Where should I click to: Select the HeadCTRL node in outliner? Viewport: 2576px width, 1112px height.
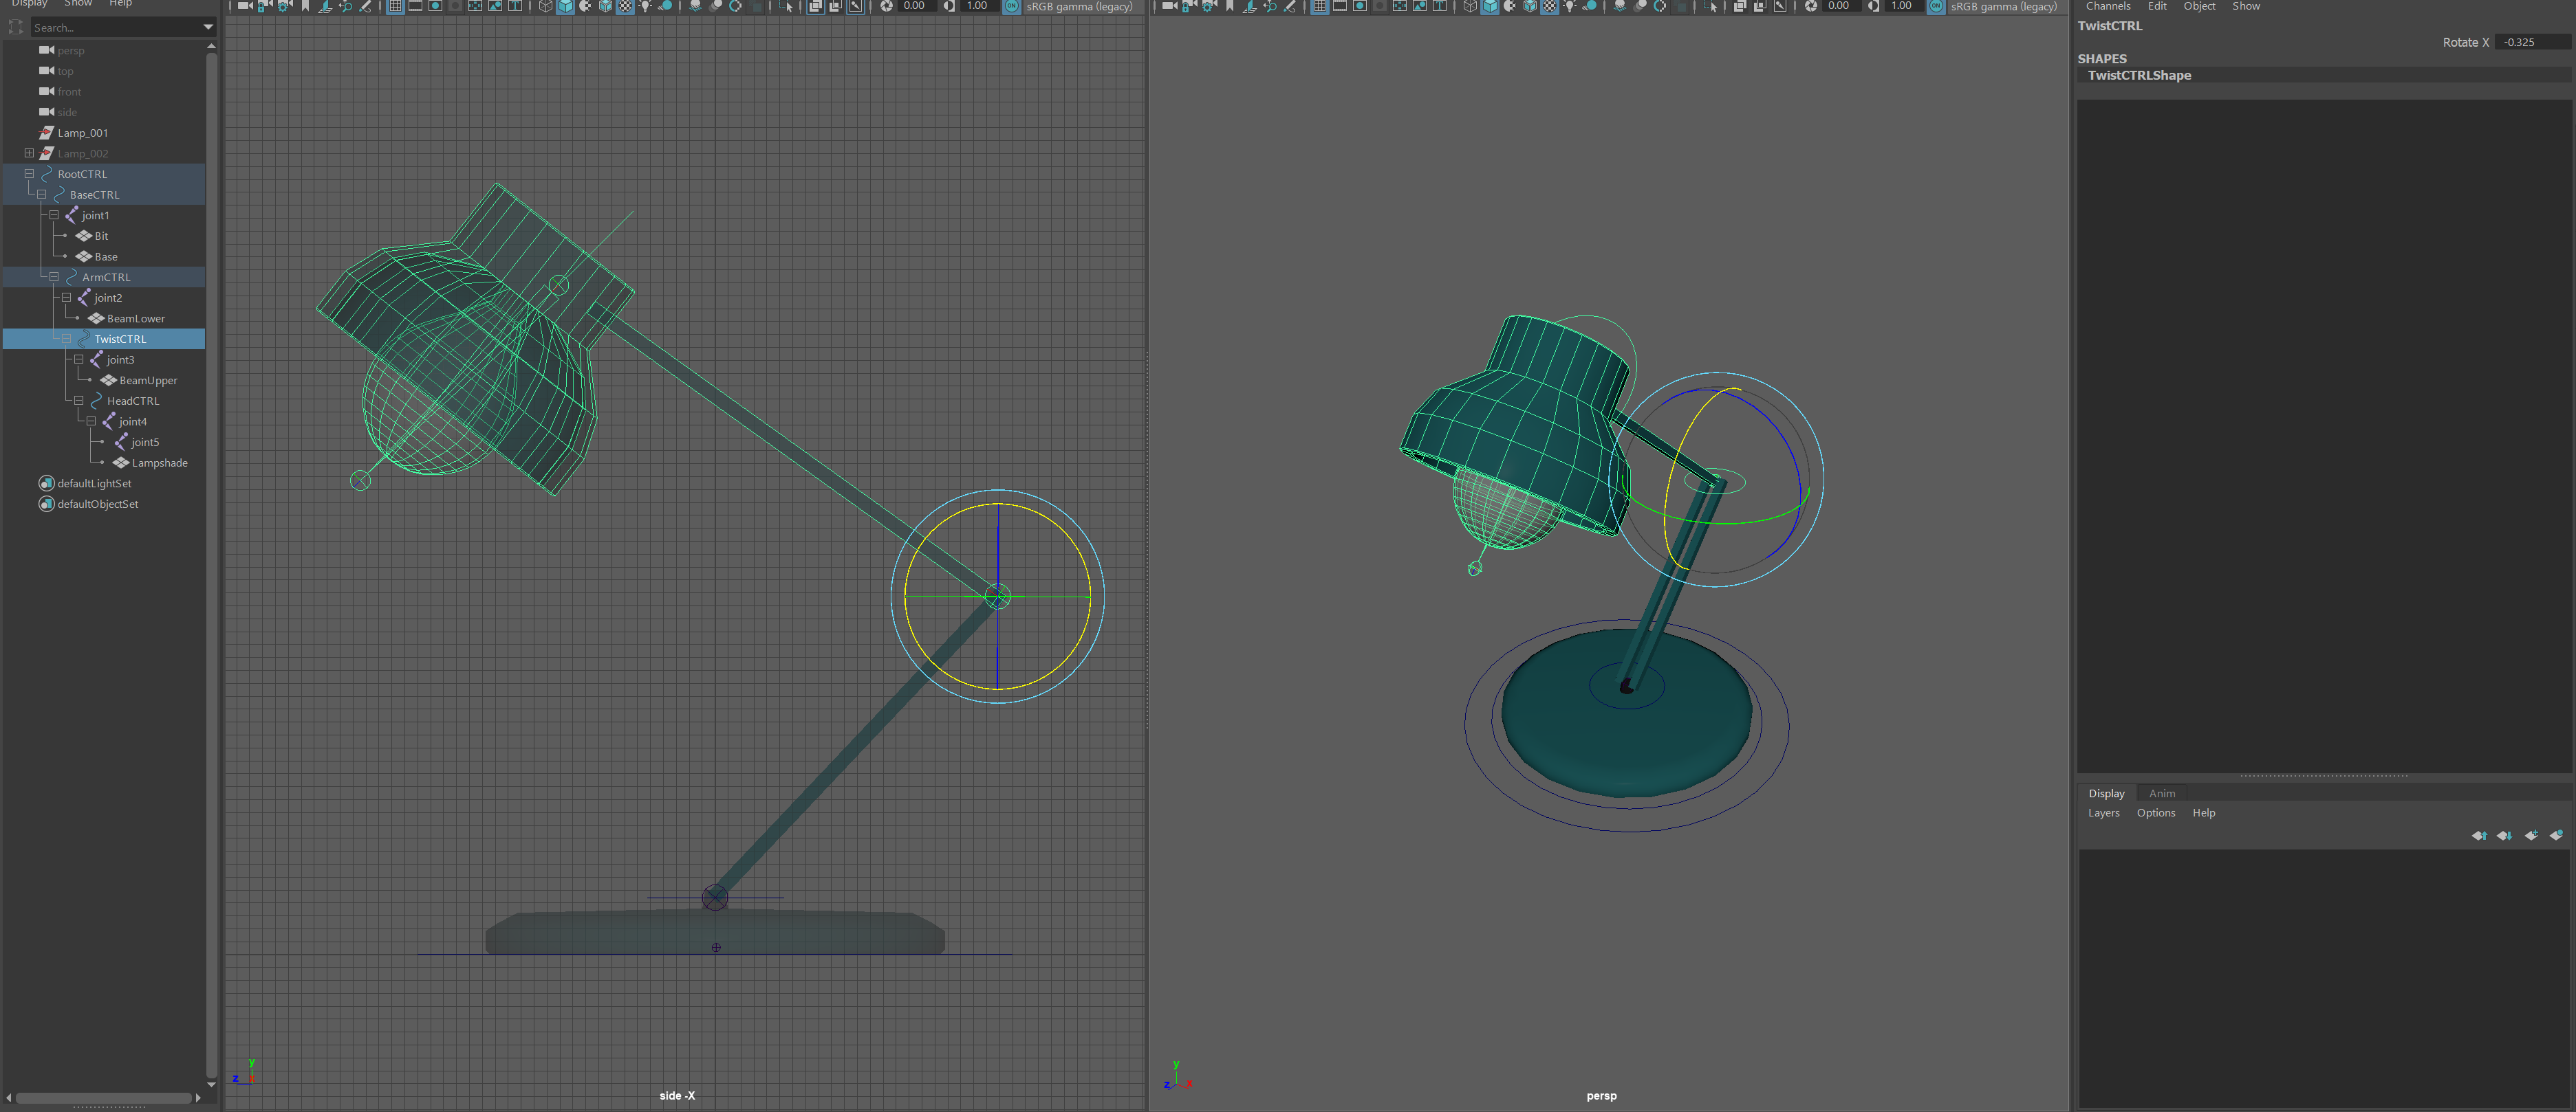tap(133, 401)
